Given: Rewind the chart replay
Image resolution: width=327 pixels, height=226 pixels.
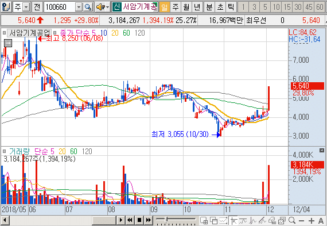Looking at the screenshot, I should [130, 220].
